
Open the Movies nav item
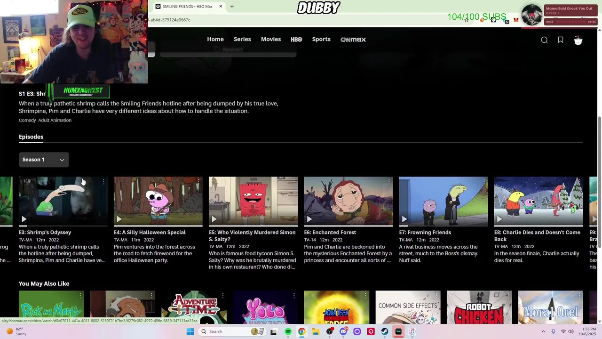[x=271, y=40]
